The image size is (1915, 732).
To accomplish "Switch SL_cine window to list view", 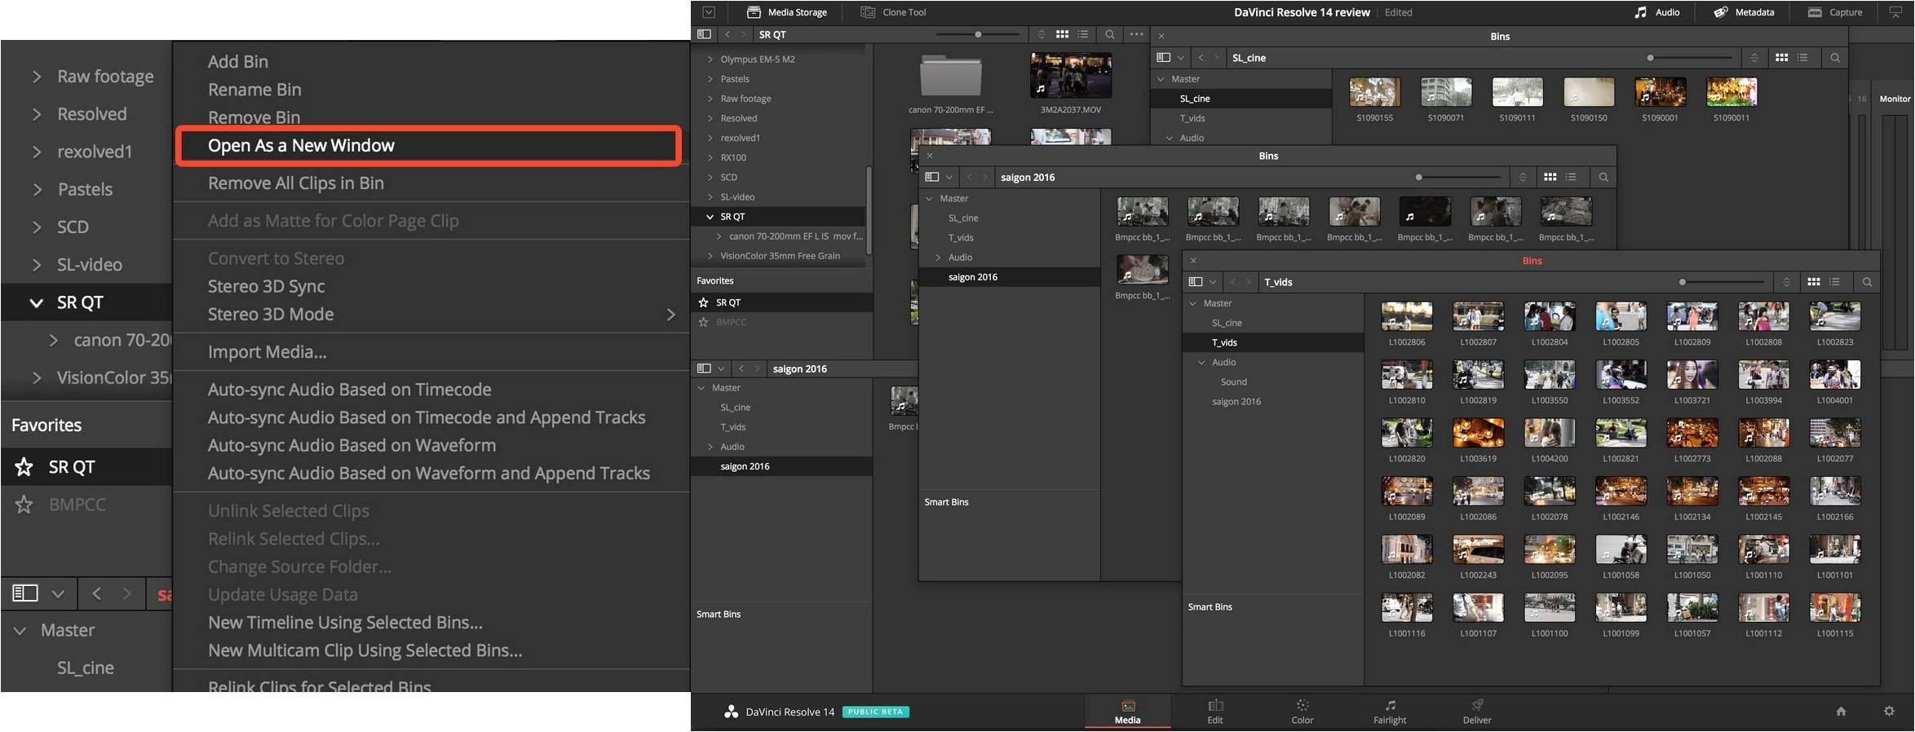I will (1802, 58).
